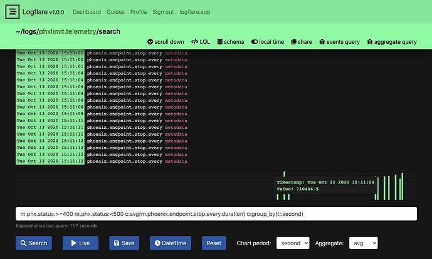Viewport: 432px width, 259px height.
Task: Click the scroll down arrow icon
Action: tap(150, 42)
